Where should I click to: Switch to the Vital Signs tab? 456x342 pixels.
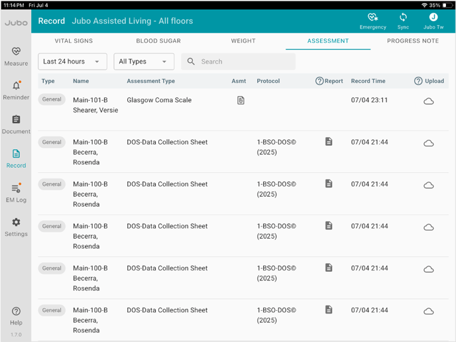click(x=74, y=41)
